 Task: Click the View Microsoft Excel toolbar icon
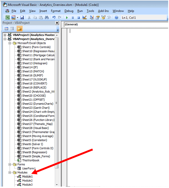[8, 18]
